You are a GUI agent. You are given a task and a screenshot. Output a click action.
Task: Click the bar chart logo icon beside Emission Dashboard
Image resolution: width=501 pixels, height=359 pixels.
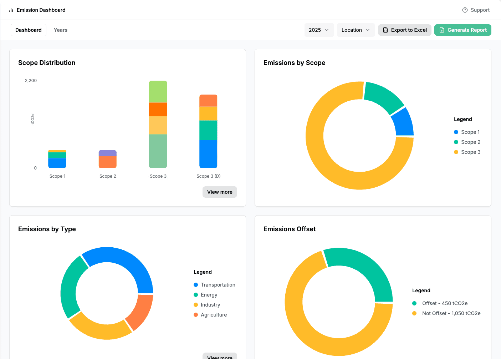pos(11,10)
